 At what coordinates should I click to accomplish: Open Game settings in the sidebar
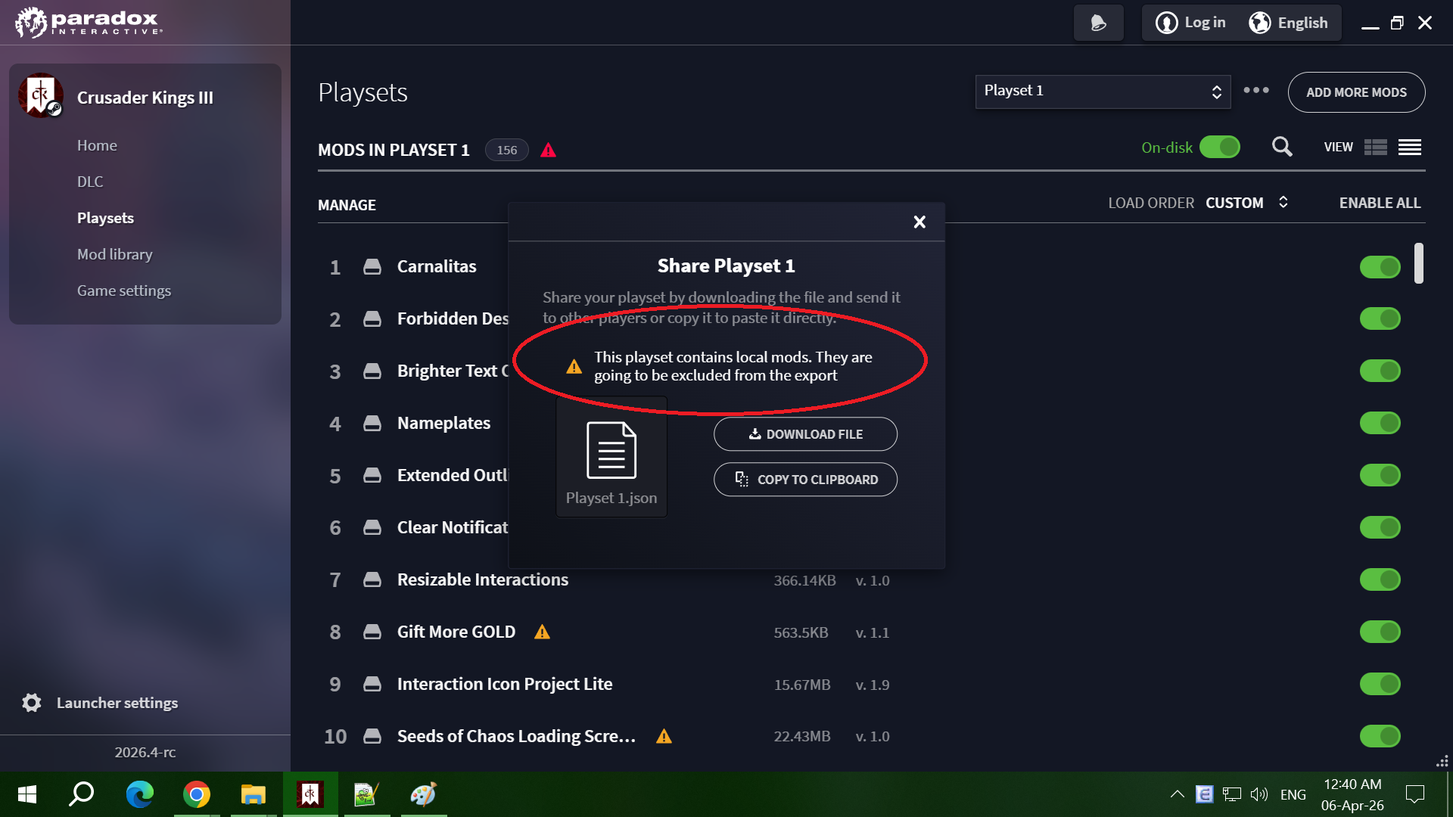tap(124, 290)
